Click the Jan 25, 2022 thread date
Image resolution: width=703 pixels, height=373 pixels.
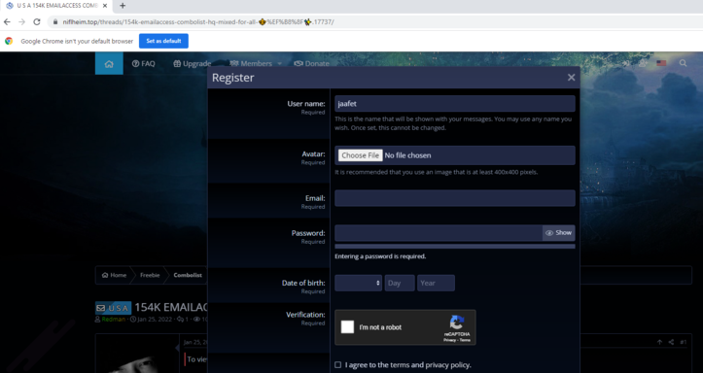[155, 320]
